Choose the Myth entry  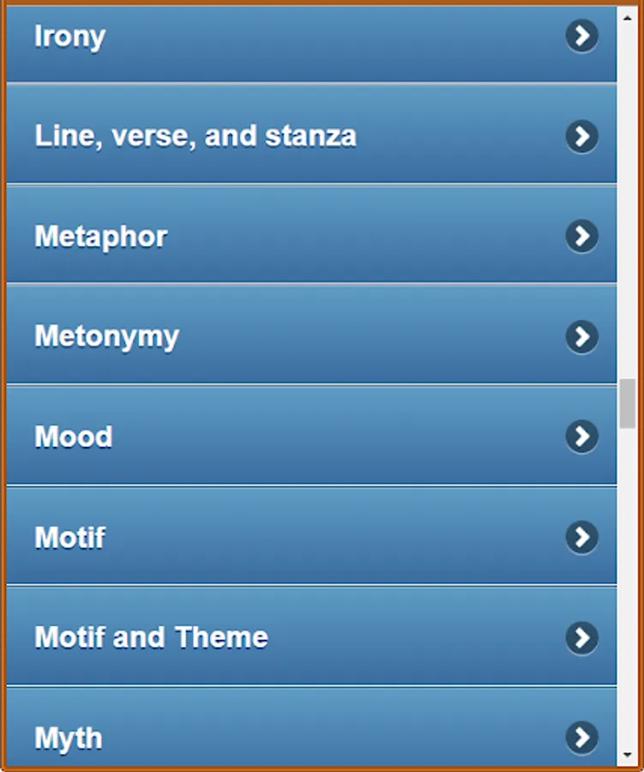[x=311, y=727]
